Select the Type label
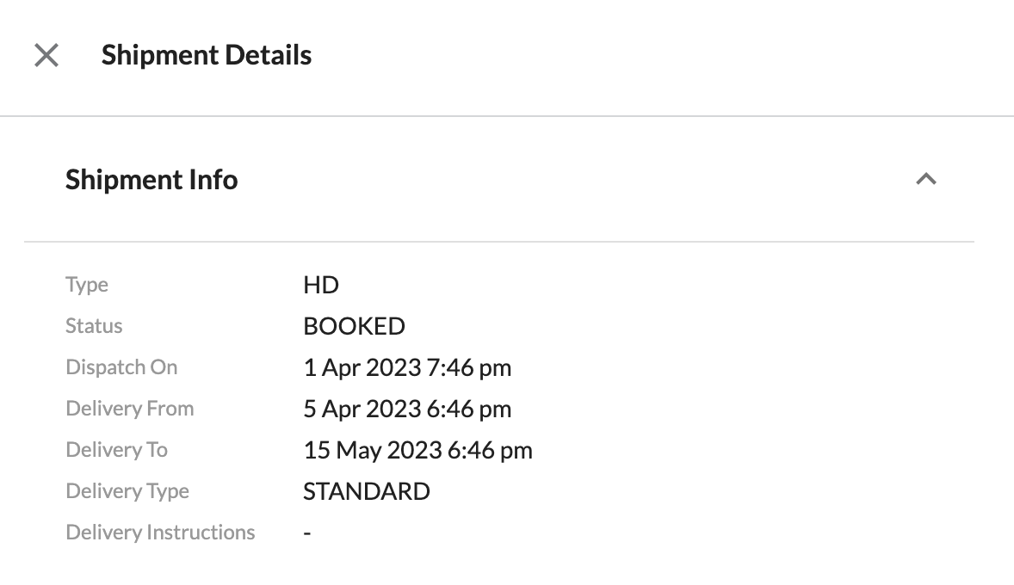 (x=87, y=285)
